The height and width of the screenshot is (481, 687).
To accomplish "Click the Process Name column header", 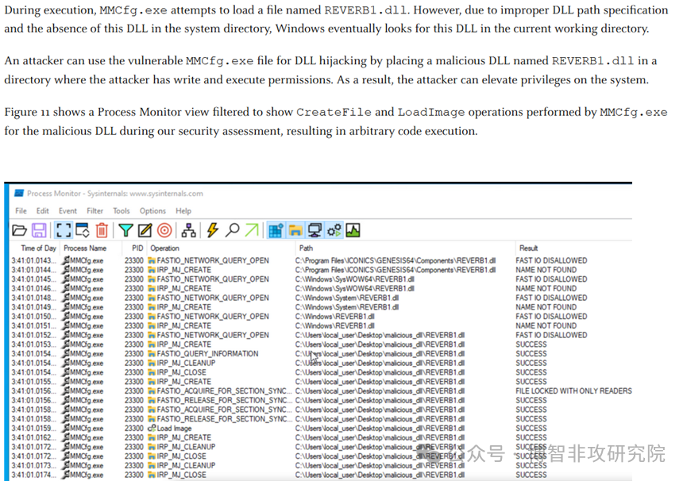I will click(85, 248).
